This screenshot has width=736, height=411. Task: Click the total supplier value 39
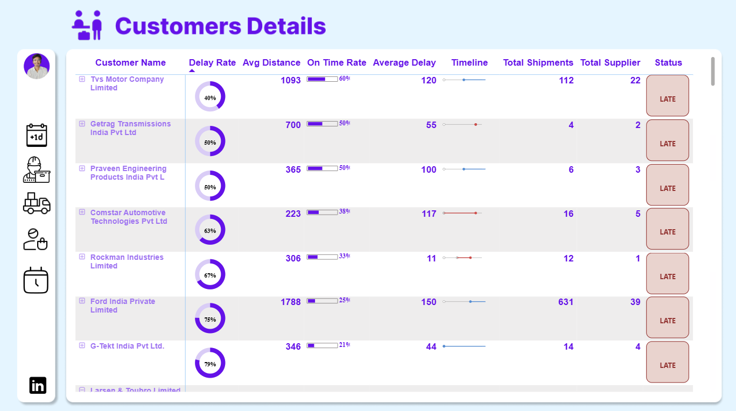click(x=635, y=302)
